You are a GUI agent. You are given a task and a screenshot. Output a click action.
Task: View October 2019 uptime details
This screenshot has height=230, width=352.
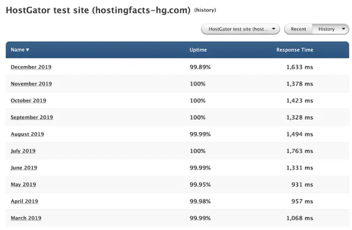coord(28,101)
